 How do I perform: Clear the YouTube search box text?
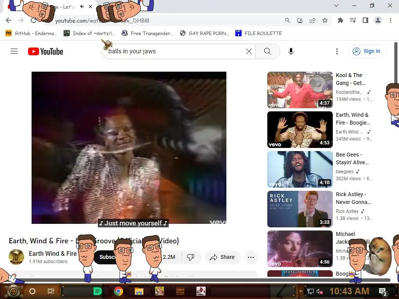pyautogui.click(x=249, y=51)
